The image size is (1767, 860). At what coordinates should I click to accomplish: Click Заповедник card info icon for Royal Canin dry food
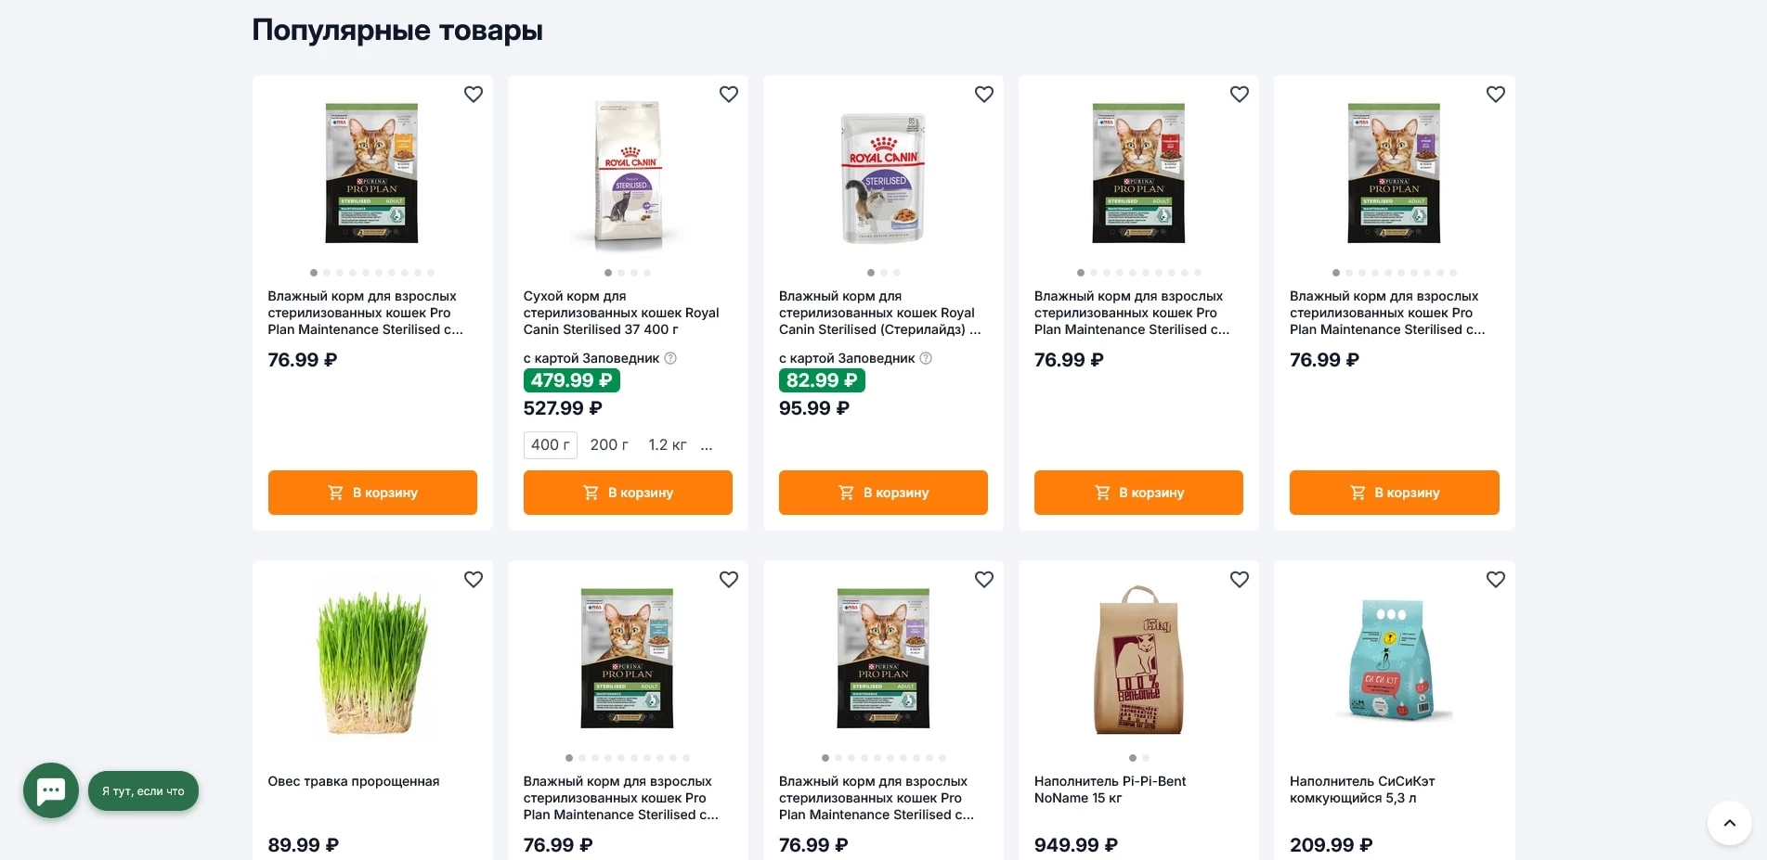[670, 358]
